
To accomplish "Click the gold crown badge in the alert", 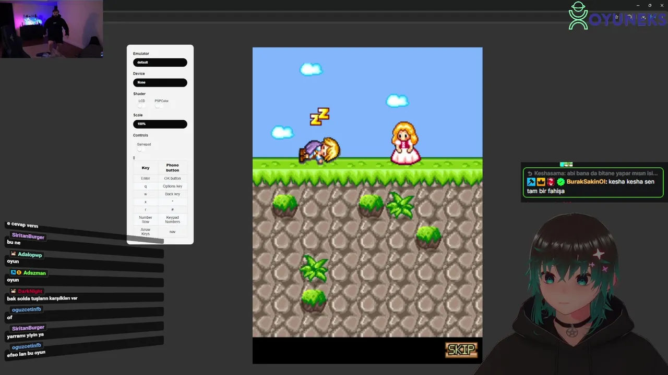I will tap(541, 182).
